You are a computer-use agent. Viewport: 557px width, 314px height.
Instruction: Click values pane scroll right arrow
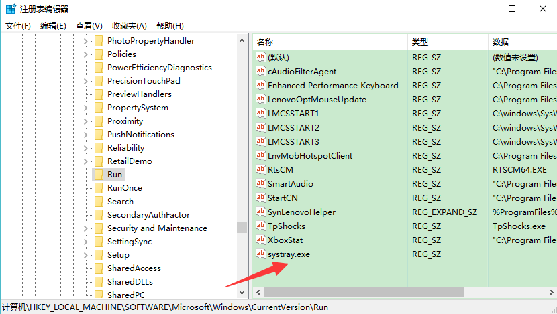click(552, 293)
